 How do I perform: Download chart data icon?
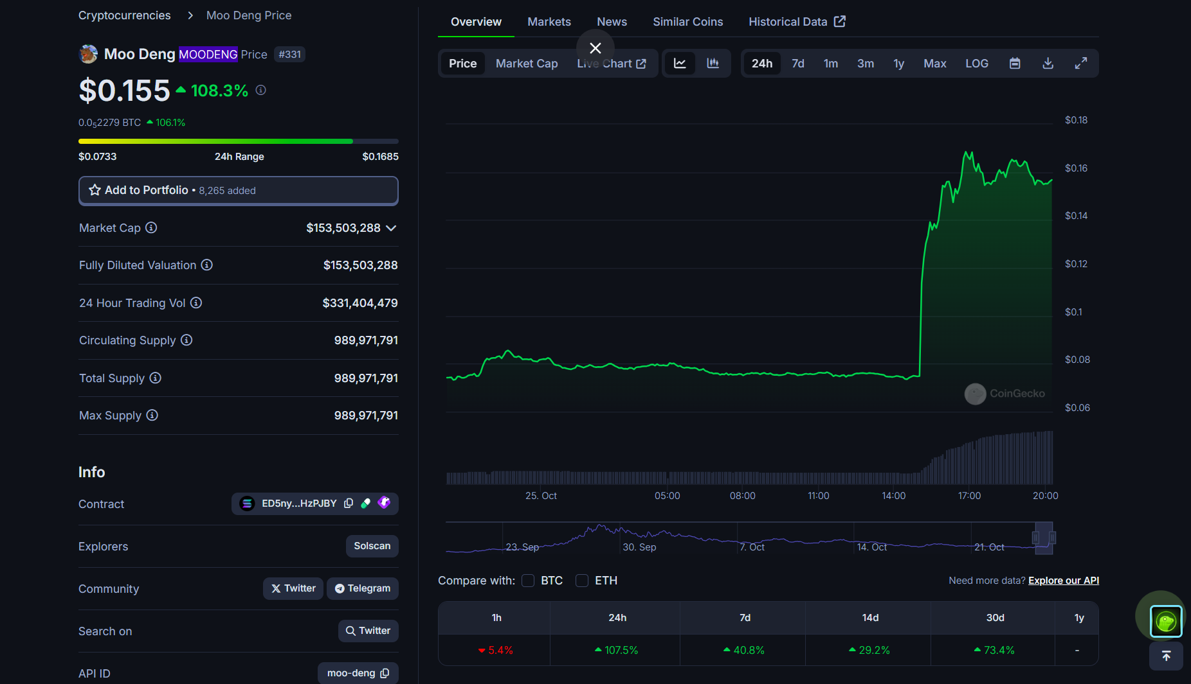(x=1048, y=63)
